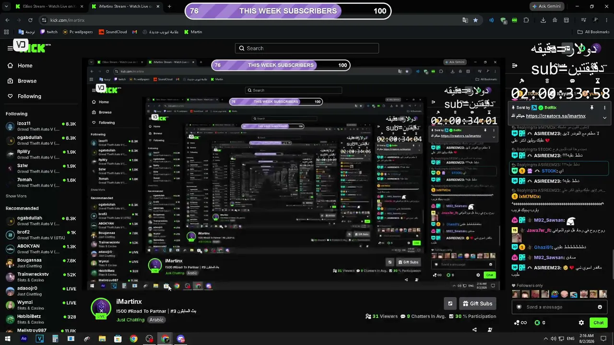The image size is (614, 345).
Task: Click the Browse icon in sidebar
Action: pyautogui.click(x=10, y=81)
